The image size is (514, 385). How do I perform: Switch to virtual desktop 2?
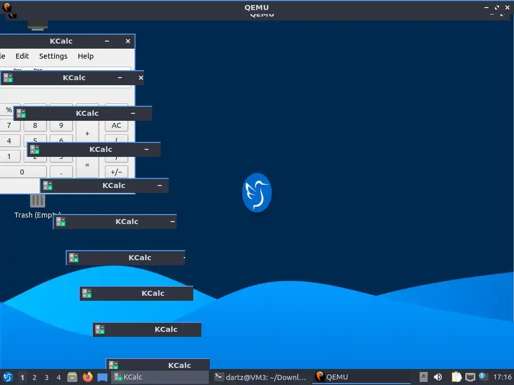click(x=35, y=377)
